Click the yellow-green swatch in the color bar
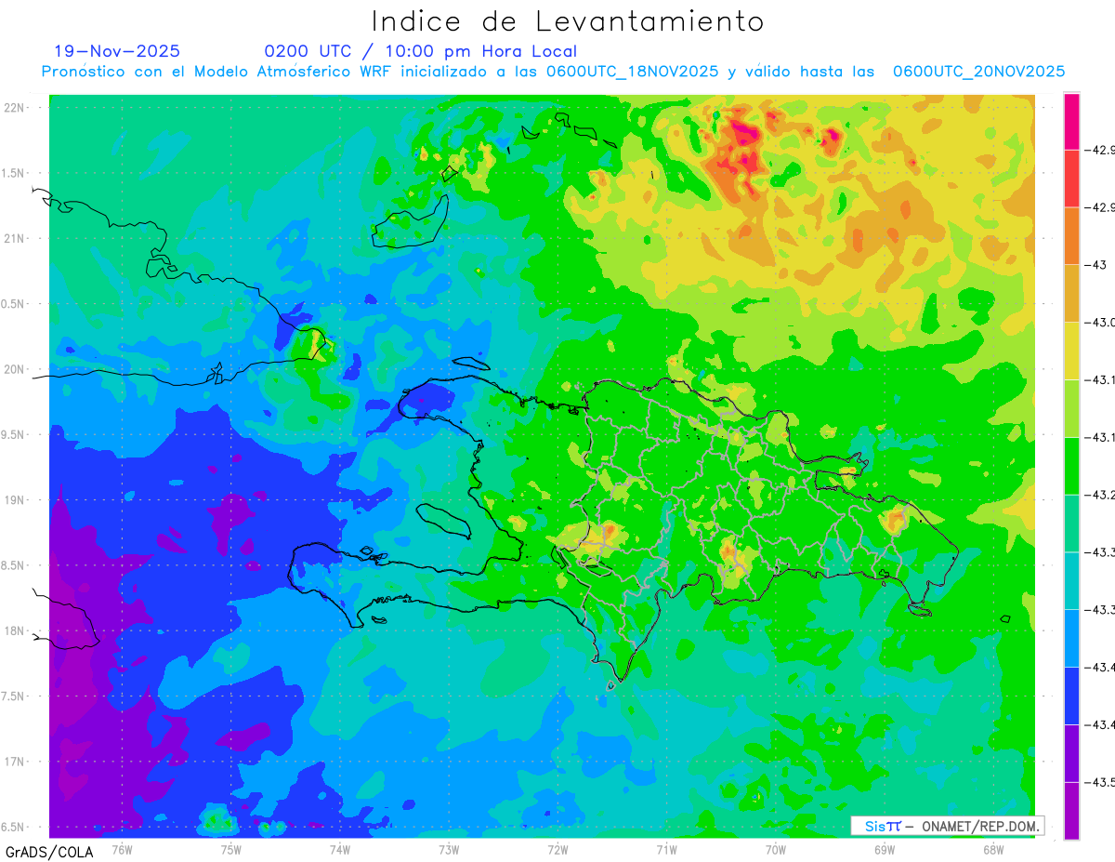 coord(1071,408)
